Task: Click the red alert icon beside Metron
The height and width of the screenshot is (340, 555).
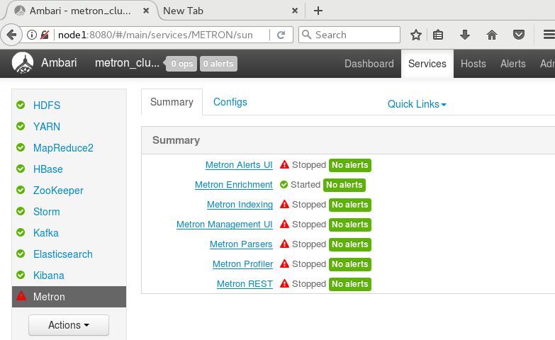Action: click(x=21, y=296)
